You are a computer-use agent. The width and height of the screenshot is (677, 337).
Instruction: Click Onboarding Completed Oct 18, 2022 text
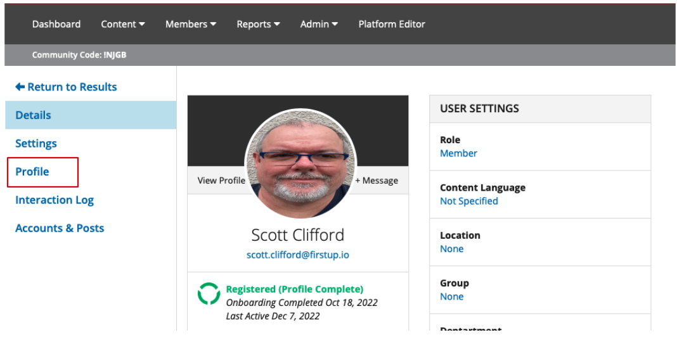pyautogui.click(x=302, y=303)
